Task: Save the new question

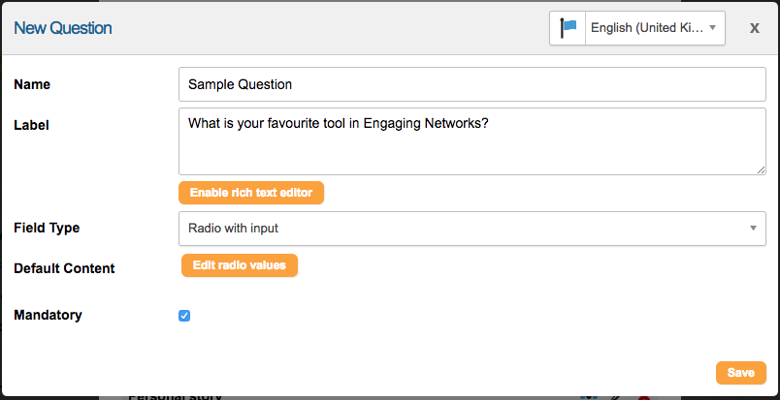Action: point(740,373)
